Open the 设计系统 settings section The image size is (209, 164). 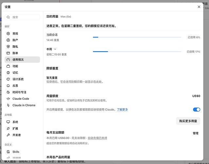[x=22, y=79]
